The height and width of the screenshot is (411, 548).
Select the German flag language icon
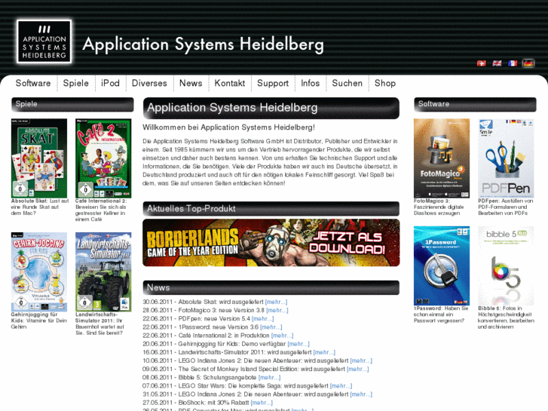(528, 63)
